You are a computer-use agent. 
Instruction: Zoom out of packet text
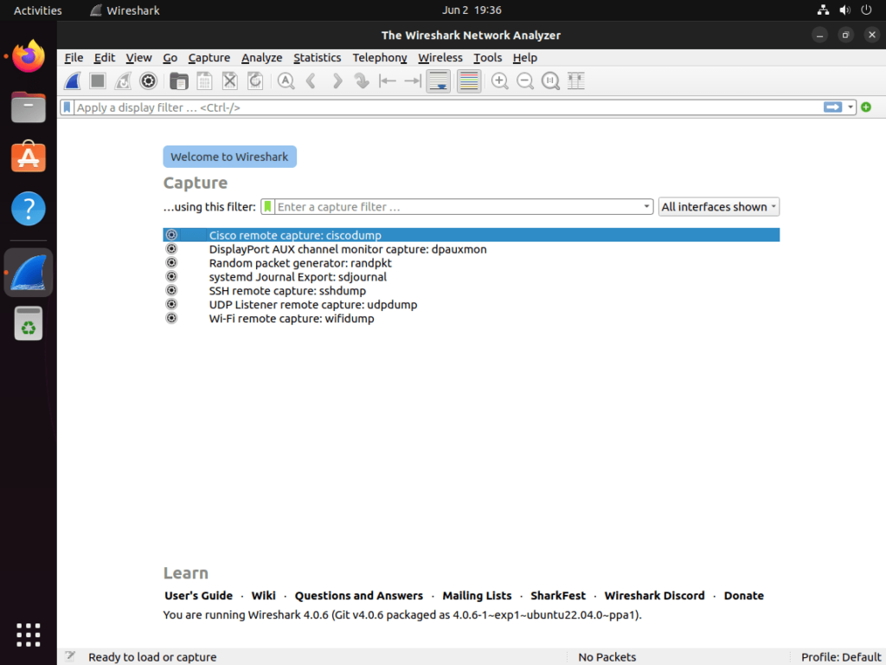(525, 81)
